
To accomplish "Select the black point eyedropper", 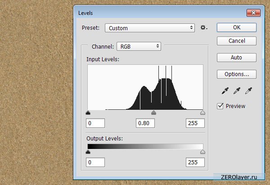I will 225,90.
